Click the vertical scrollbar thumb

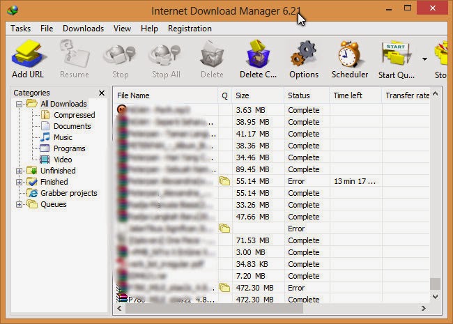pos(435,284)
